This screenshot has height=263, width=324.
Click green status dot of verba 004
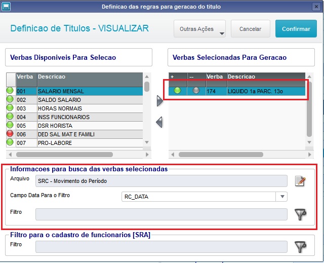point(10,117)
